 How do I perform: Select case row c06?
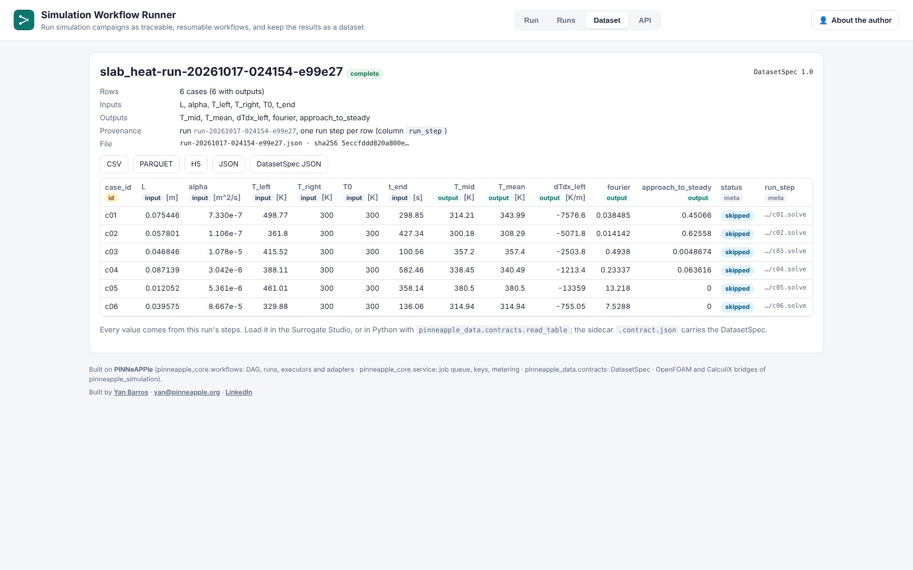tap(456, 307)
